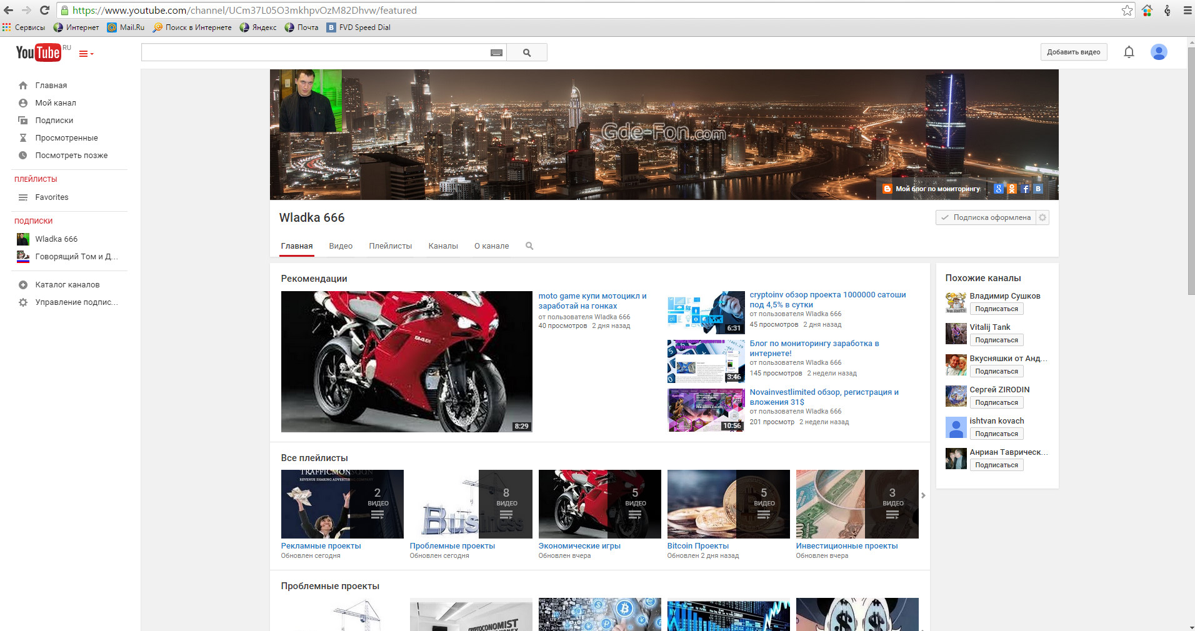Open Блог по мониторингу video title
The height and width of the screenshot is (631, 1195).
814,349
